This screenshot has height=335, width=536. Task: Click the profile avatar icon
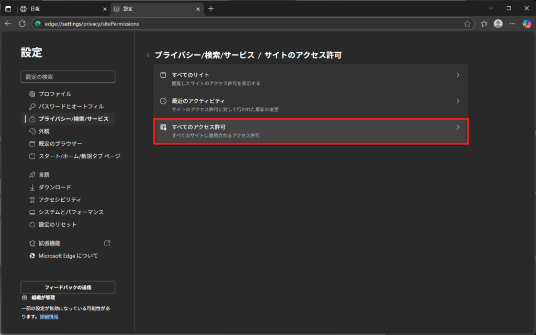tap(498, 24)
